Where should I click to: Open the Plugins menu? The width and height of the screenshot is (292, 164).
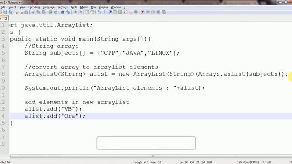[104, 7]
